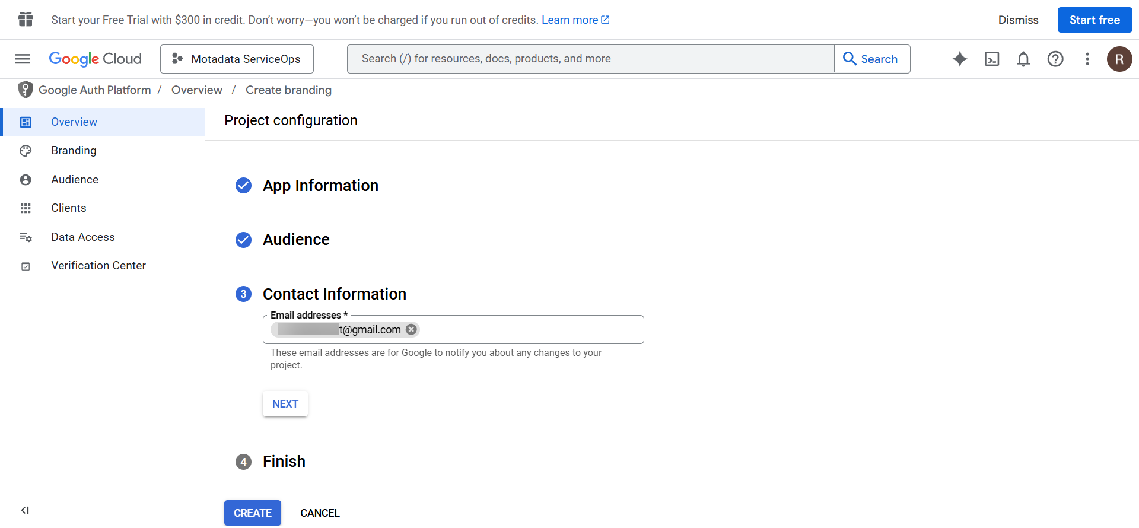Open the help question mark icon

1055,59
